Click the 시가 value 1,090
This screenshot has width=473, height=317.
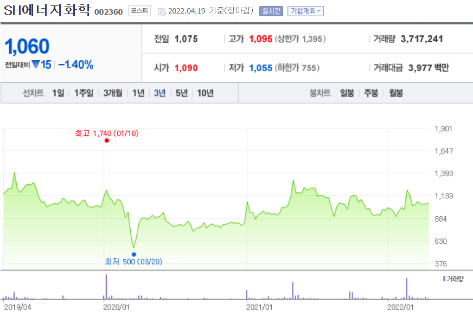[186, 68]
